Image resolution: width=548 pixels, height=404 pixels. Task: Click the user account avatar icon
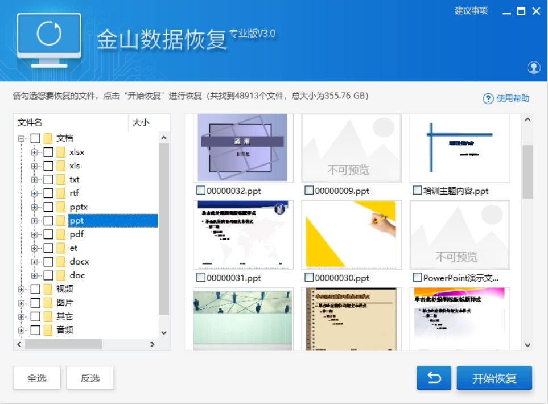pos(534,67)
